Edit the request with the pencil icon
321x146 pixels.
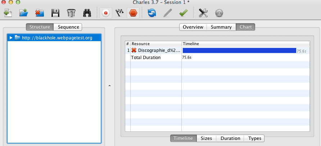[x=167, y=13]
